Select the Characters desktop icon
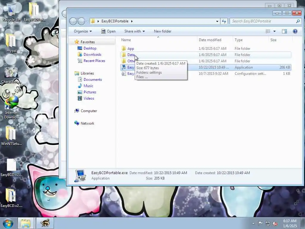 11,75
